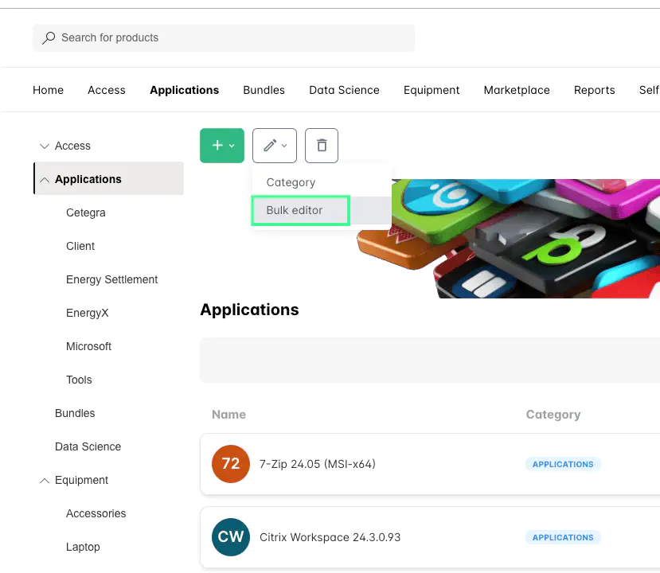
Task: Select the Energy Settlement tree item
Action: [x=111, y=279]
